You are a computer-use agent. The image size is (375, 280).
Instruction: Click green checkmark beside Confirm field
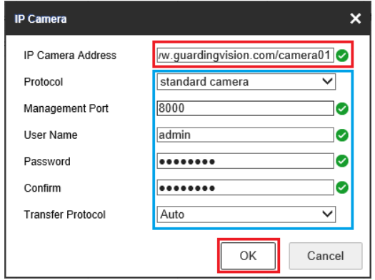click(342, 187)
